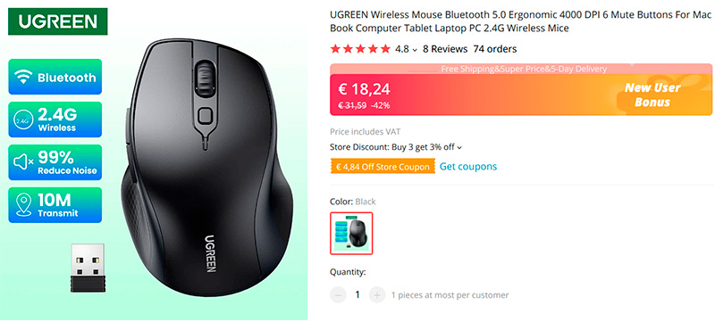This screenshot has width=715, height=322.
Task: Open the 8 Reviews link
Action: pyautogui.click(x=445, y=49)
